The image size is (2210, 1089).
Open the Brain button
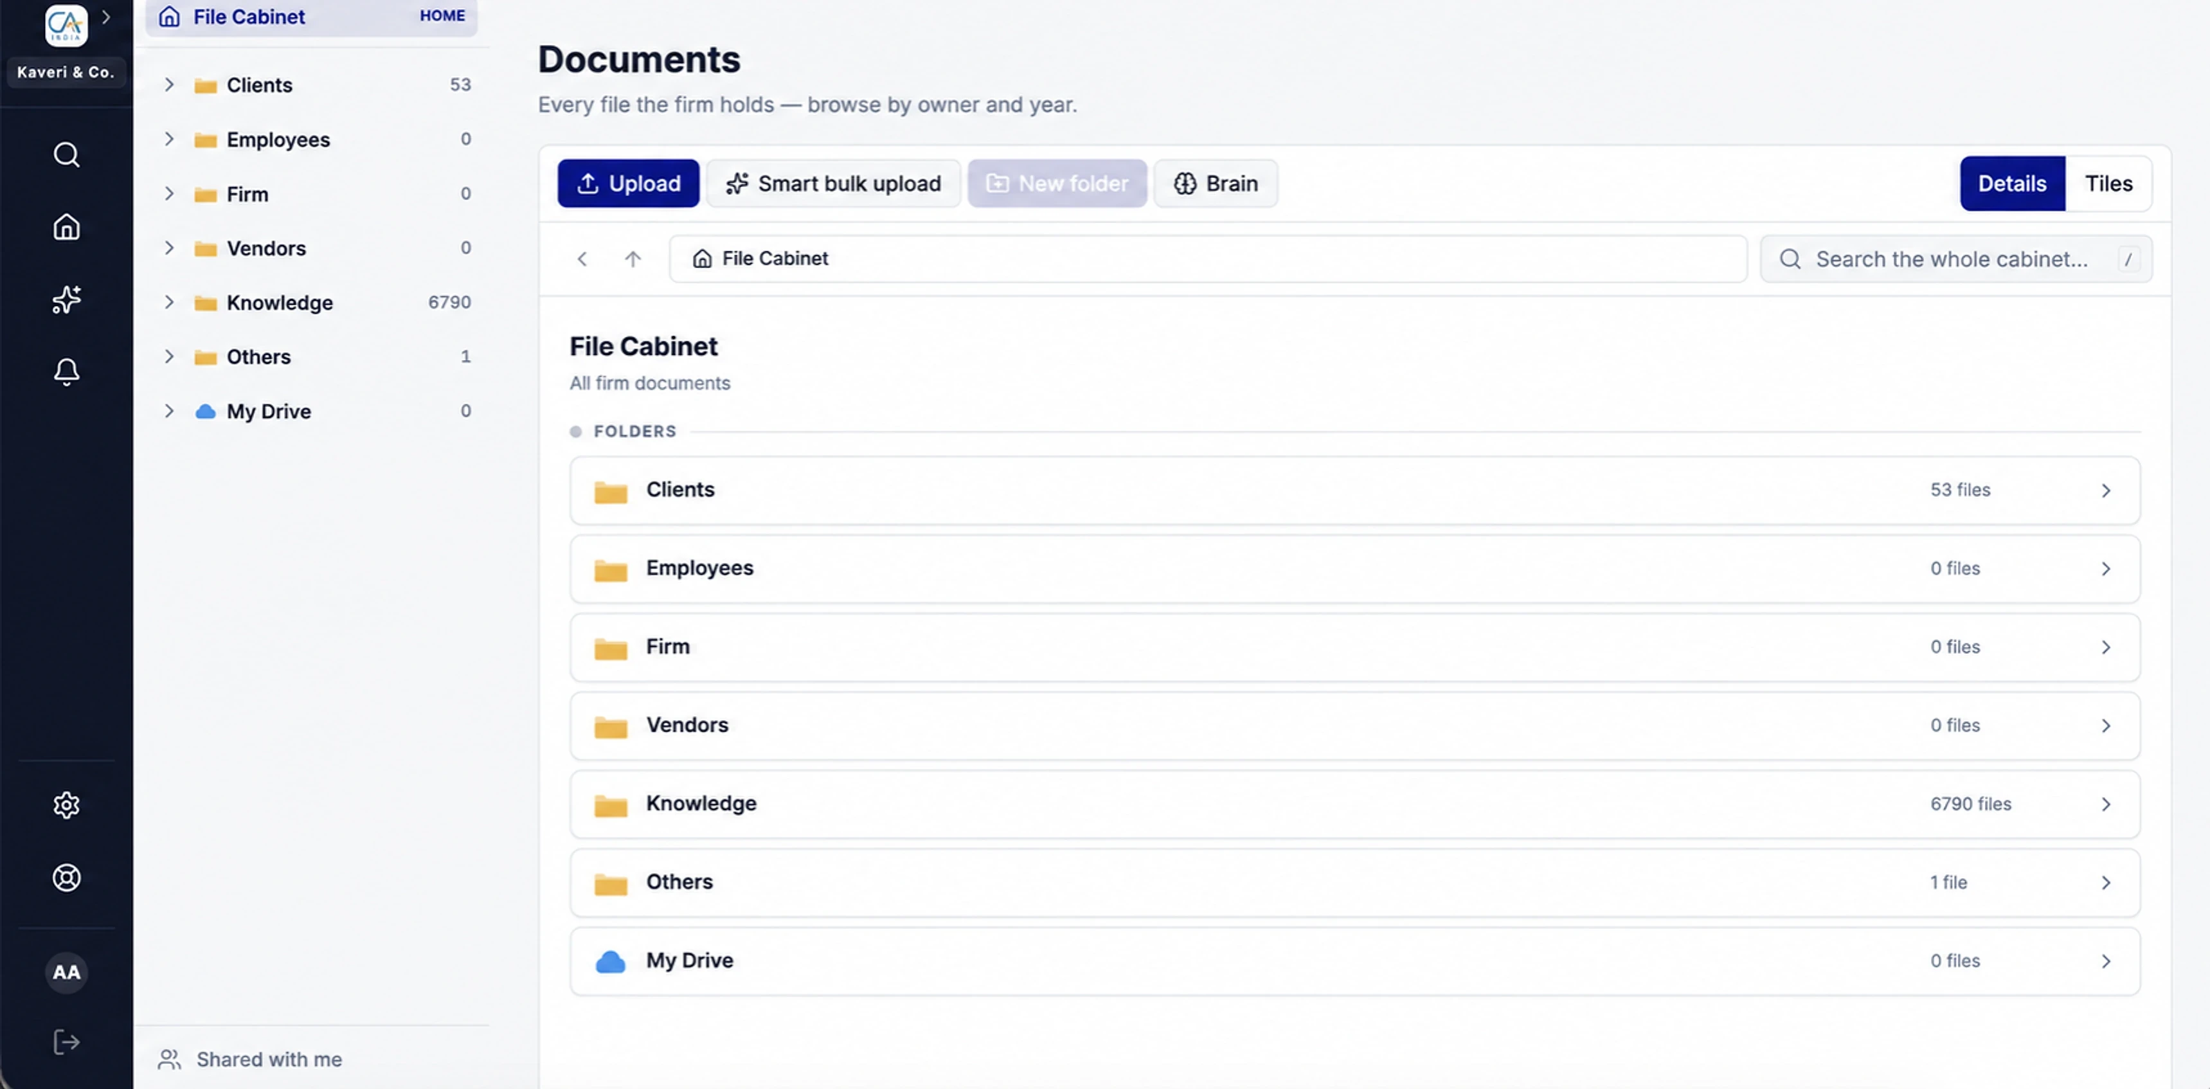1216,183
